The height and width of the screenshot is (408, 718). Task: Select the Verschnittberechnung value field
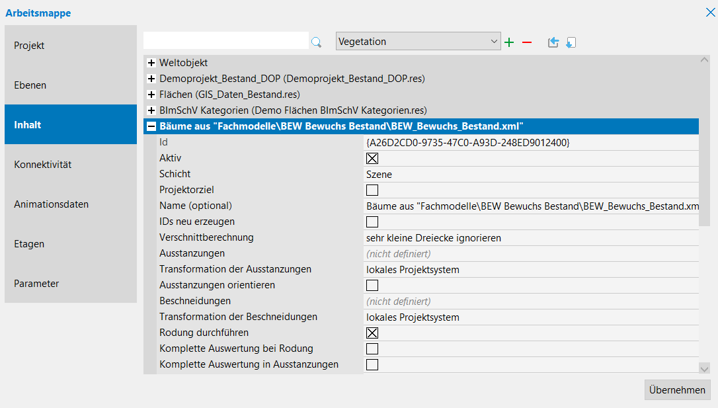pos(530,237)
